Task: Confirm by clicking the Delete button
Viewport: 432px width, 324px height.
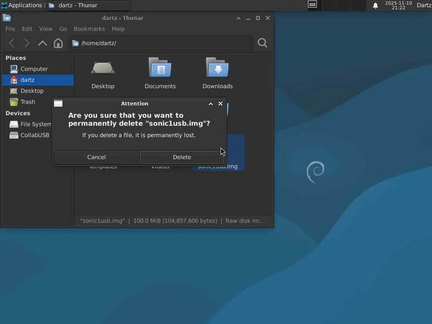Action: pyautogui.click(x=182, y=157)
